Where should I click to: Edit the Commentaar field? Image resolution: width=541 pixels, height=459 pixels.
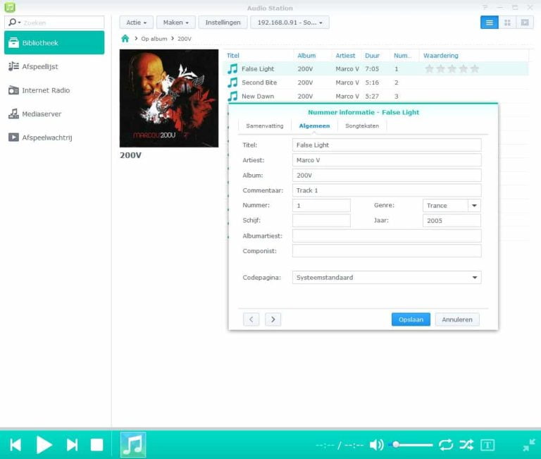[x=387, y=190]
